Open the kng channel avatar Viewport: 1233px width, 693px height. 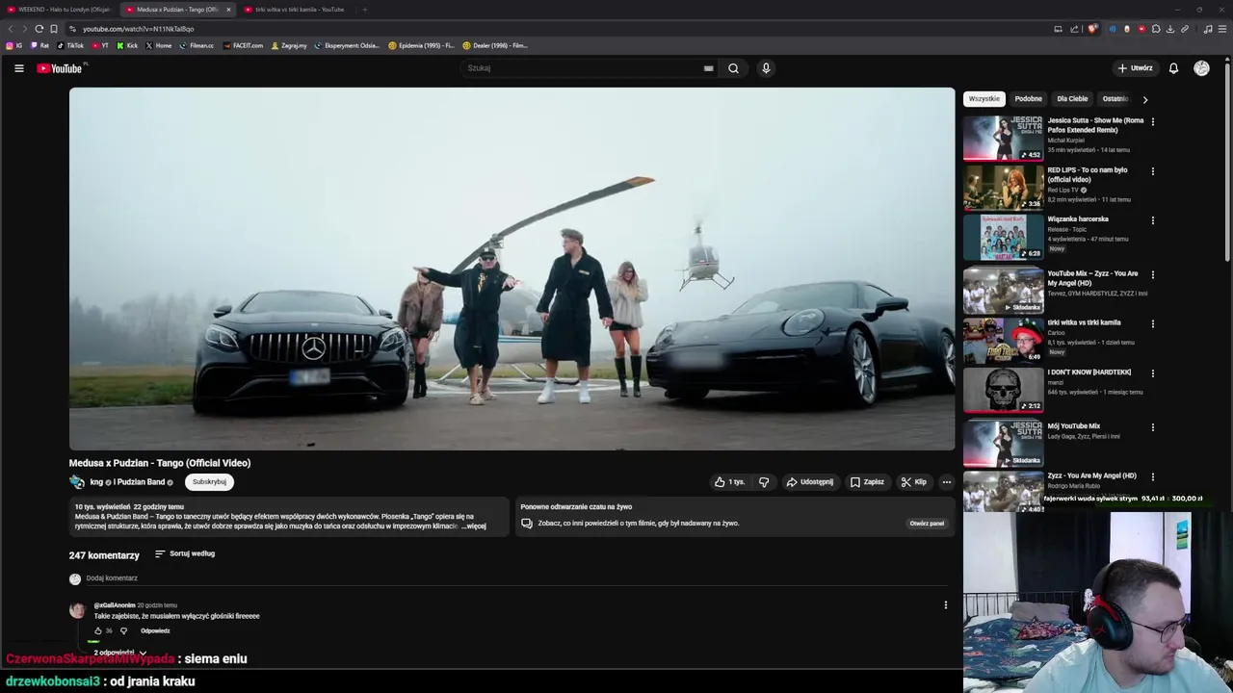point(77,482)
